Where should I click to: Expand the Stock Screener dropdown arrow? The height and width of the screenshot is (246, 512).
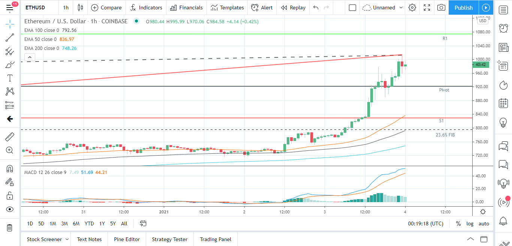tap(67, 239)
